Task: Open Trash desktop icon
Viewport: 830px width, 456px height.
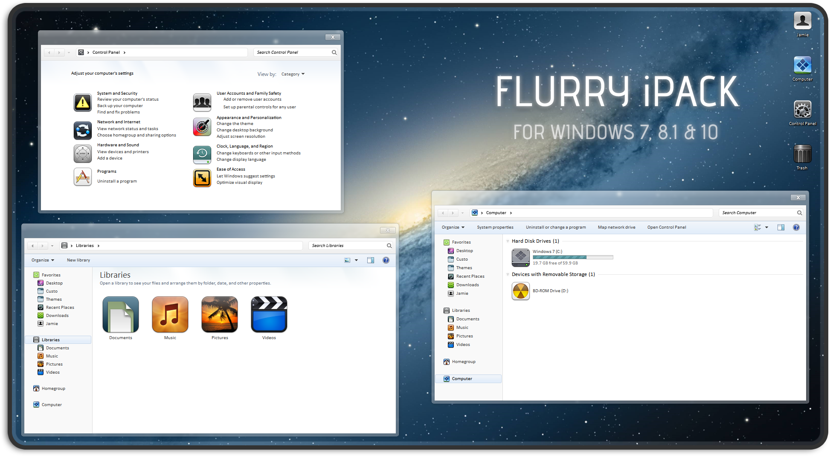Action: [802, 154]
